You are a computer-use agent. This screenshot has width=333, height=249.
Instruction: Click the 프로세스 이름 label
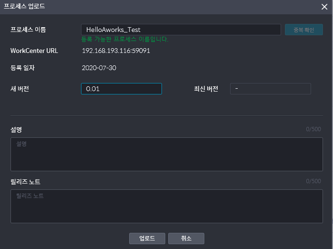28,30
